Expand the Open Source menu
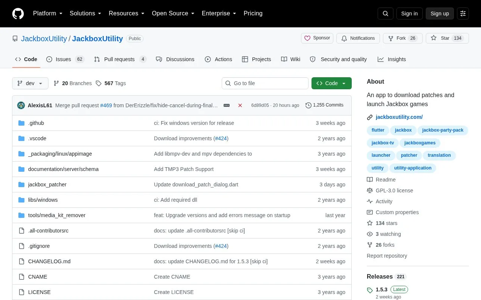 pos(173,13)
